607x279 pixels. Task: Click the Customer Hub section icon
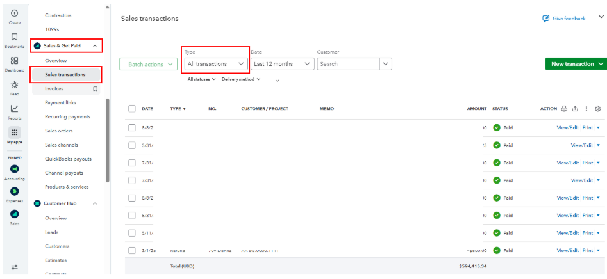tap(37, 203)
